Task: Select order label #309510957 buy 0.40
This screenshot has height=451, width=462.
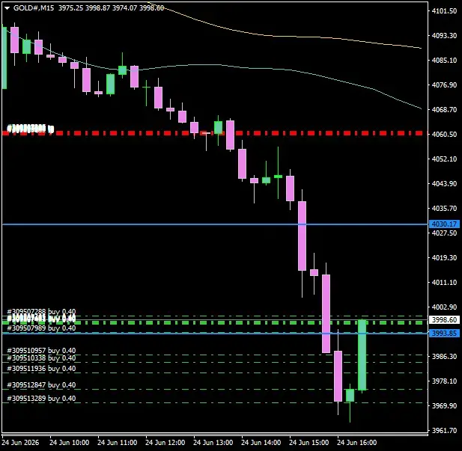Action: click(x=41, y=350)
